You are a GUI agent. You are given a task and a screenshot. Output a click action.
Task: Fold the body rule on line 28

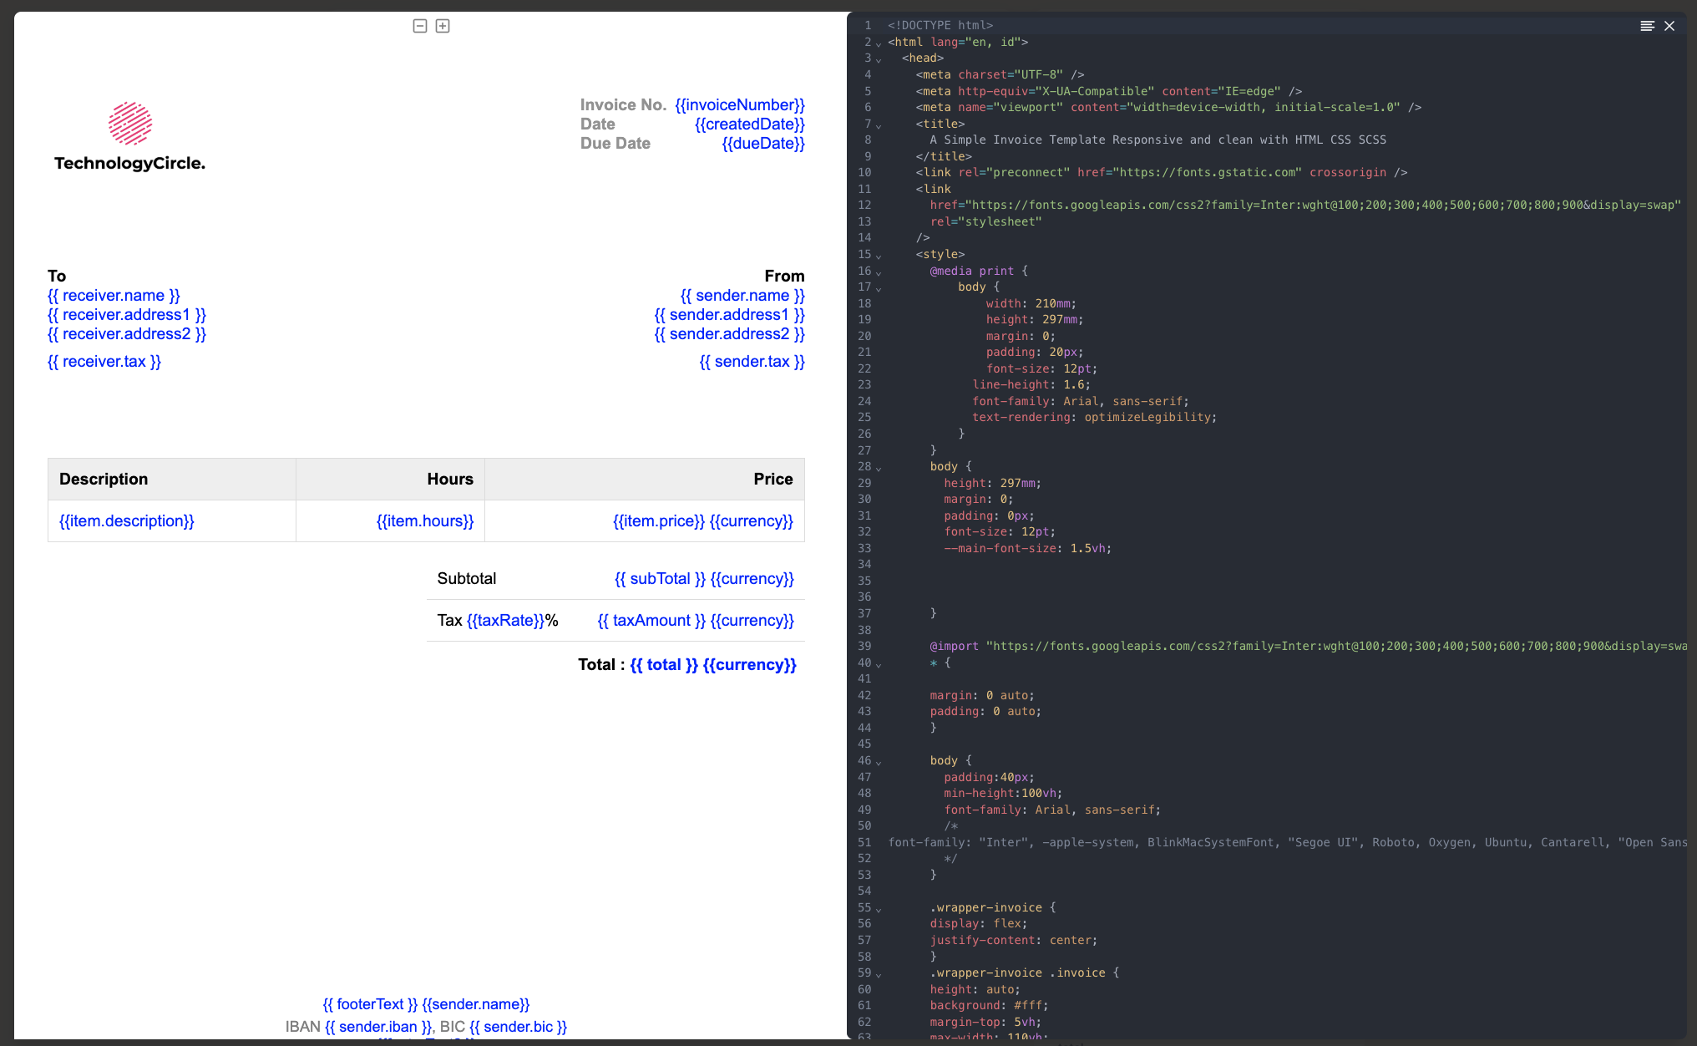(879, 468)
